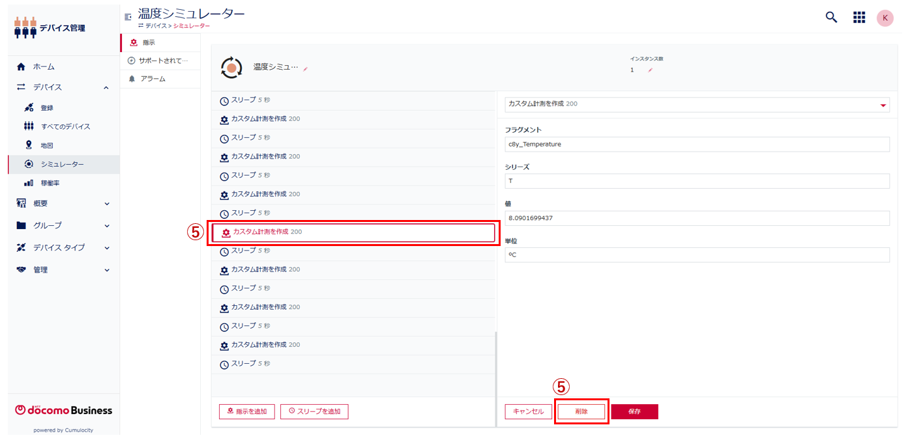This screenshot has height=440, width=908.
Task: Open the application switcher grid icon
Action: click(859, 18)
